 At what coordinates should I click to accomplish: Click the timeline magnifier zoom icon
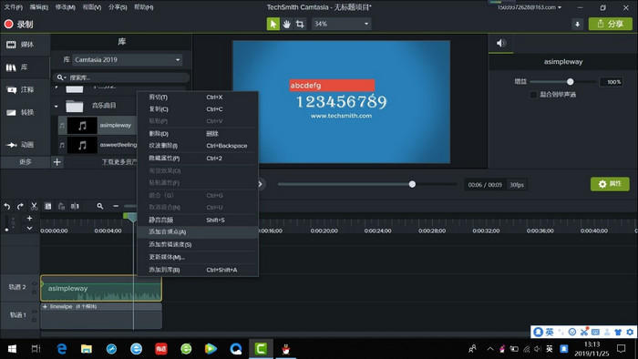click(100, 206)
